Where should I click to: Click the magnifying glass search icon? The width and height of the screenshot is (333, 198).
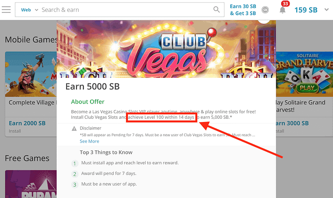[x=216, y=9]
